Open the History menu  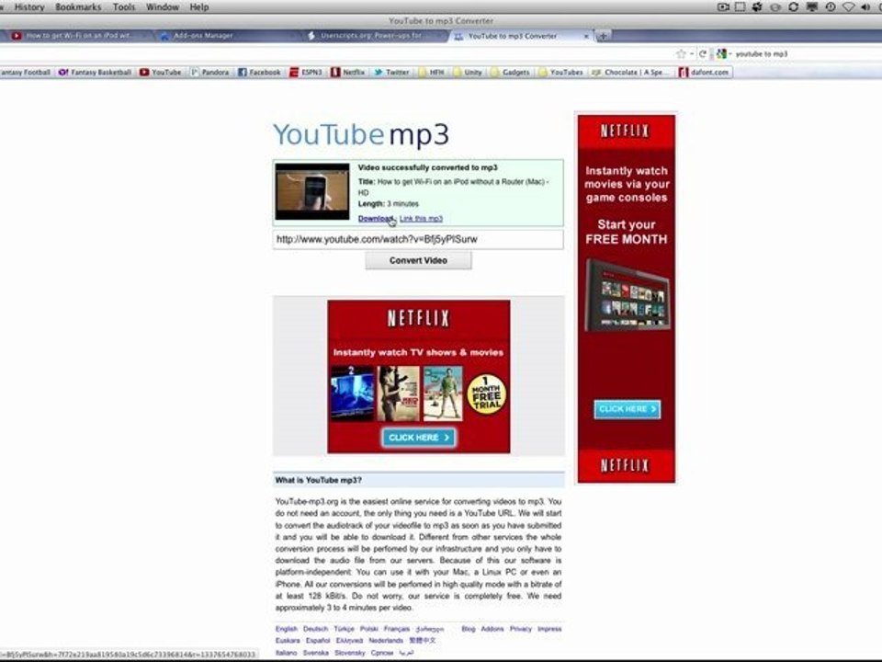click(29, 6)
